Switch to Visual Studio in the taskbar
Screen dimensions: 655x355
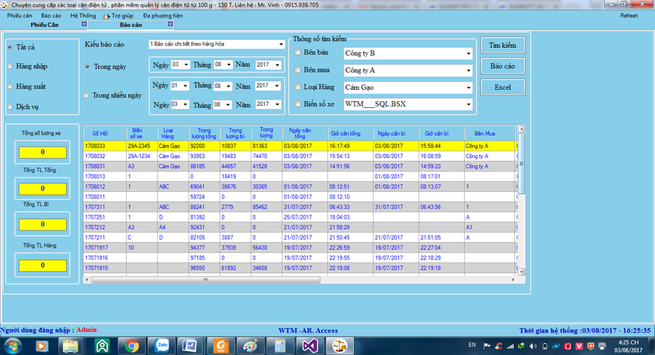tap(310, 346)
